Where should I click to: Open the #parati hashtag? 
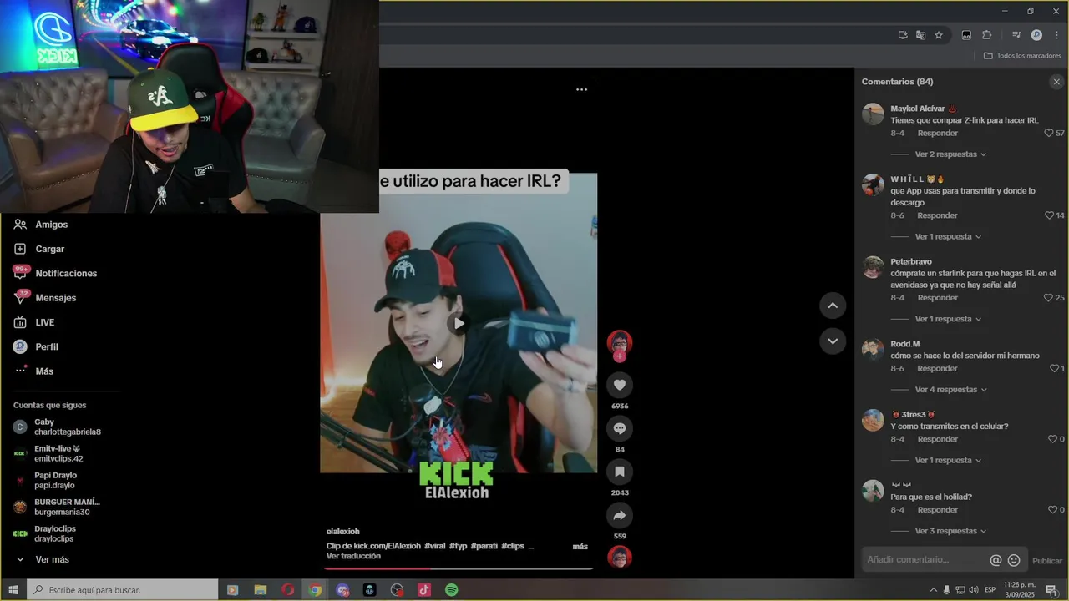pos(484,546)
